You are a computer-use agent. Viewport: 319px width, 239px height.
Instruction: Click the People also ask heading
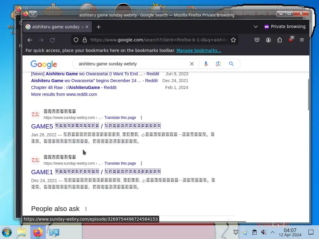click(55, 209)
